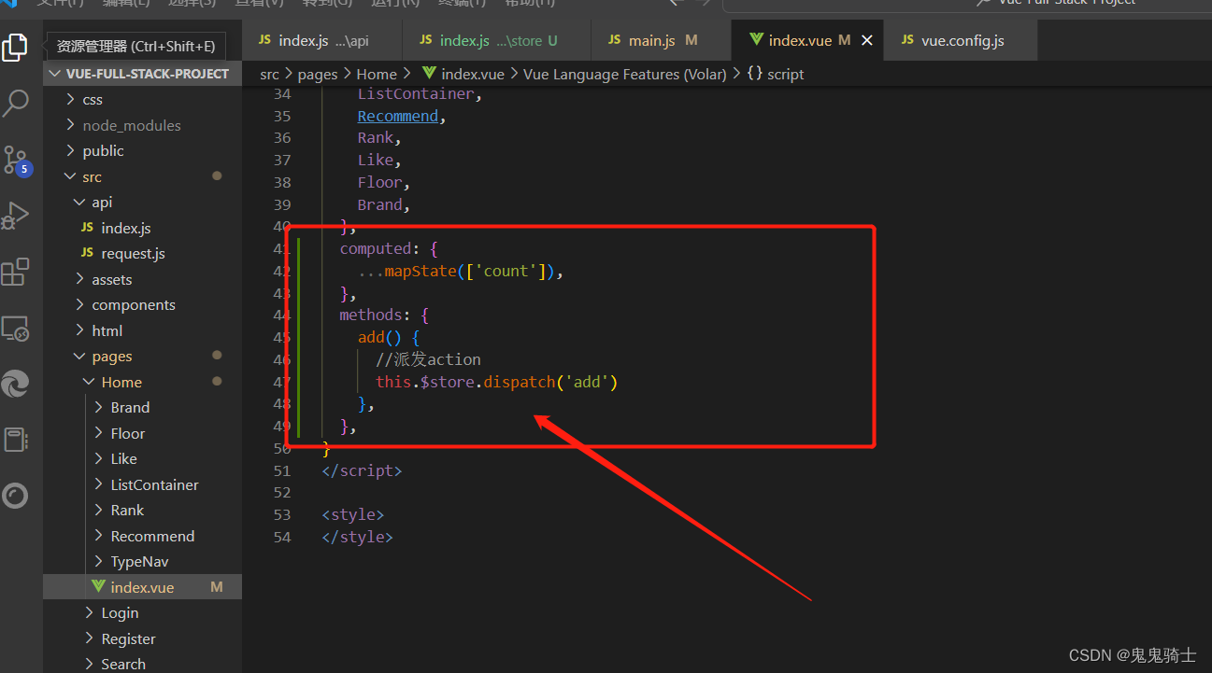The width and height of the screenshot is (1212, 673).
Task: Close the index.vue editor tab
Action: coord(867,40)
